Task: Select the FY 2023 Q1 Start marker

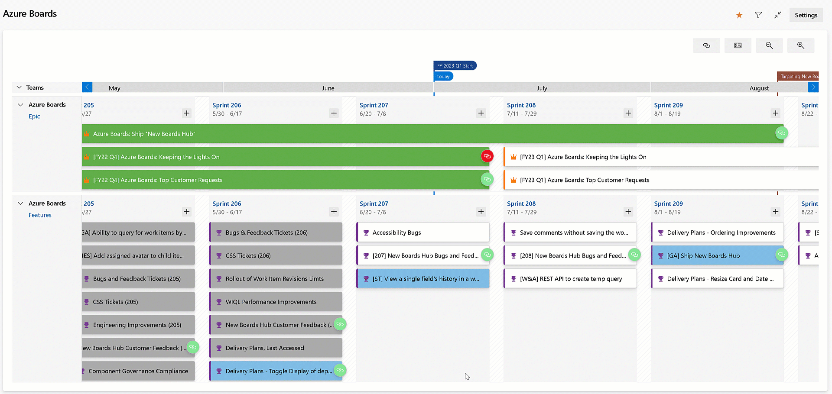Action: tap(455, 65)
